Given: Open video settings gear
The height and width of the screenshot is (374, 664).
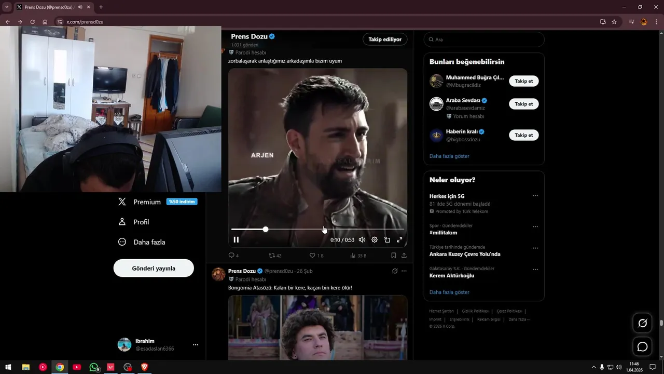Looking at the screenshot, I should point(375,240).
